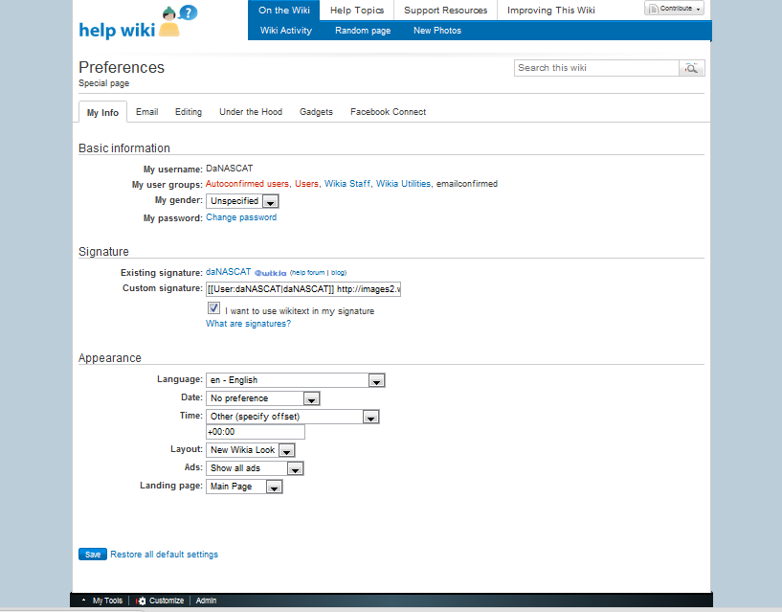Focus the Search this wiki box
This screenshot has width=782, height=612.
click(595, 68)
